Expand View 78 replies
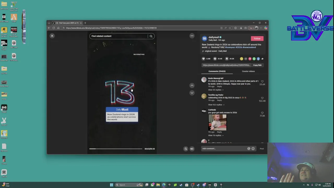Viewport: 334px width, 188px height. click(x=216, y=135)
